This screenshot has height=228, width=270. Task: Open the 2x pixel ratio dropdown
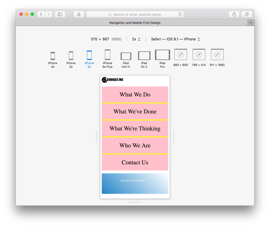pos(136,39)
